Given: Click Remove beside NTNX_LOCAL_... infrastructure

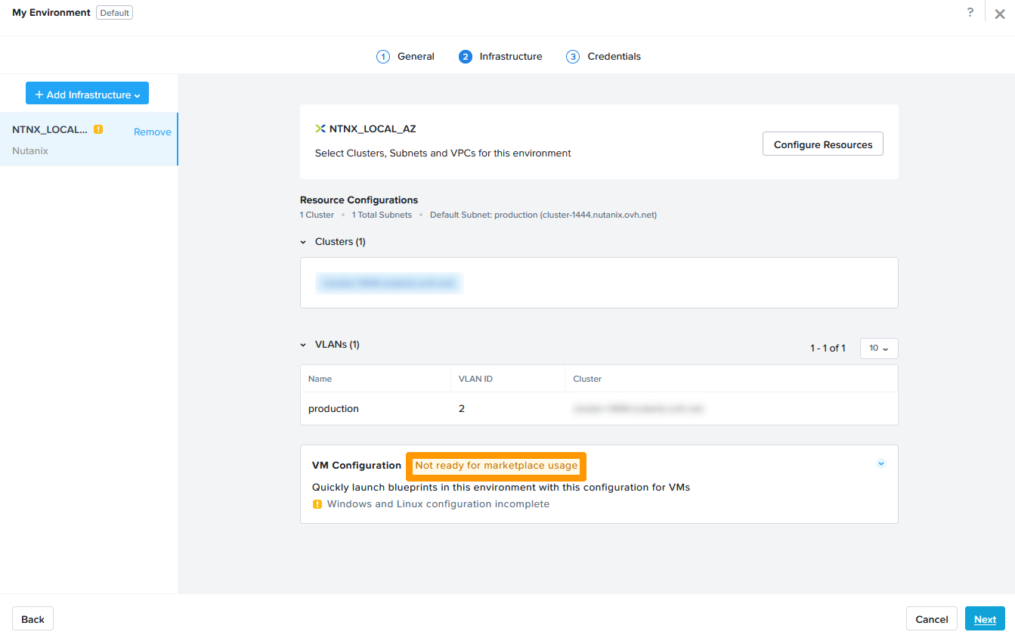Looking at the screenshot, I should (x=153, y=131).
